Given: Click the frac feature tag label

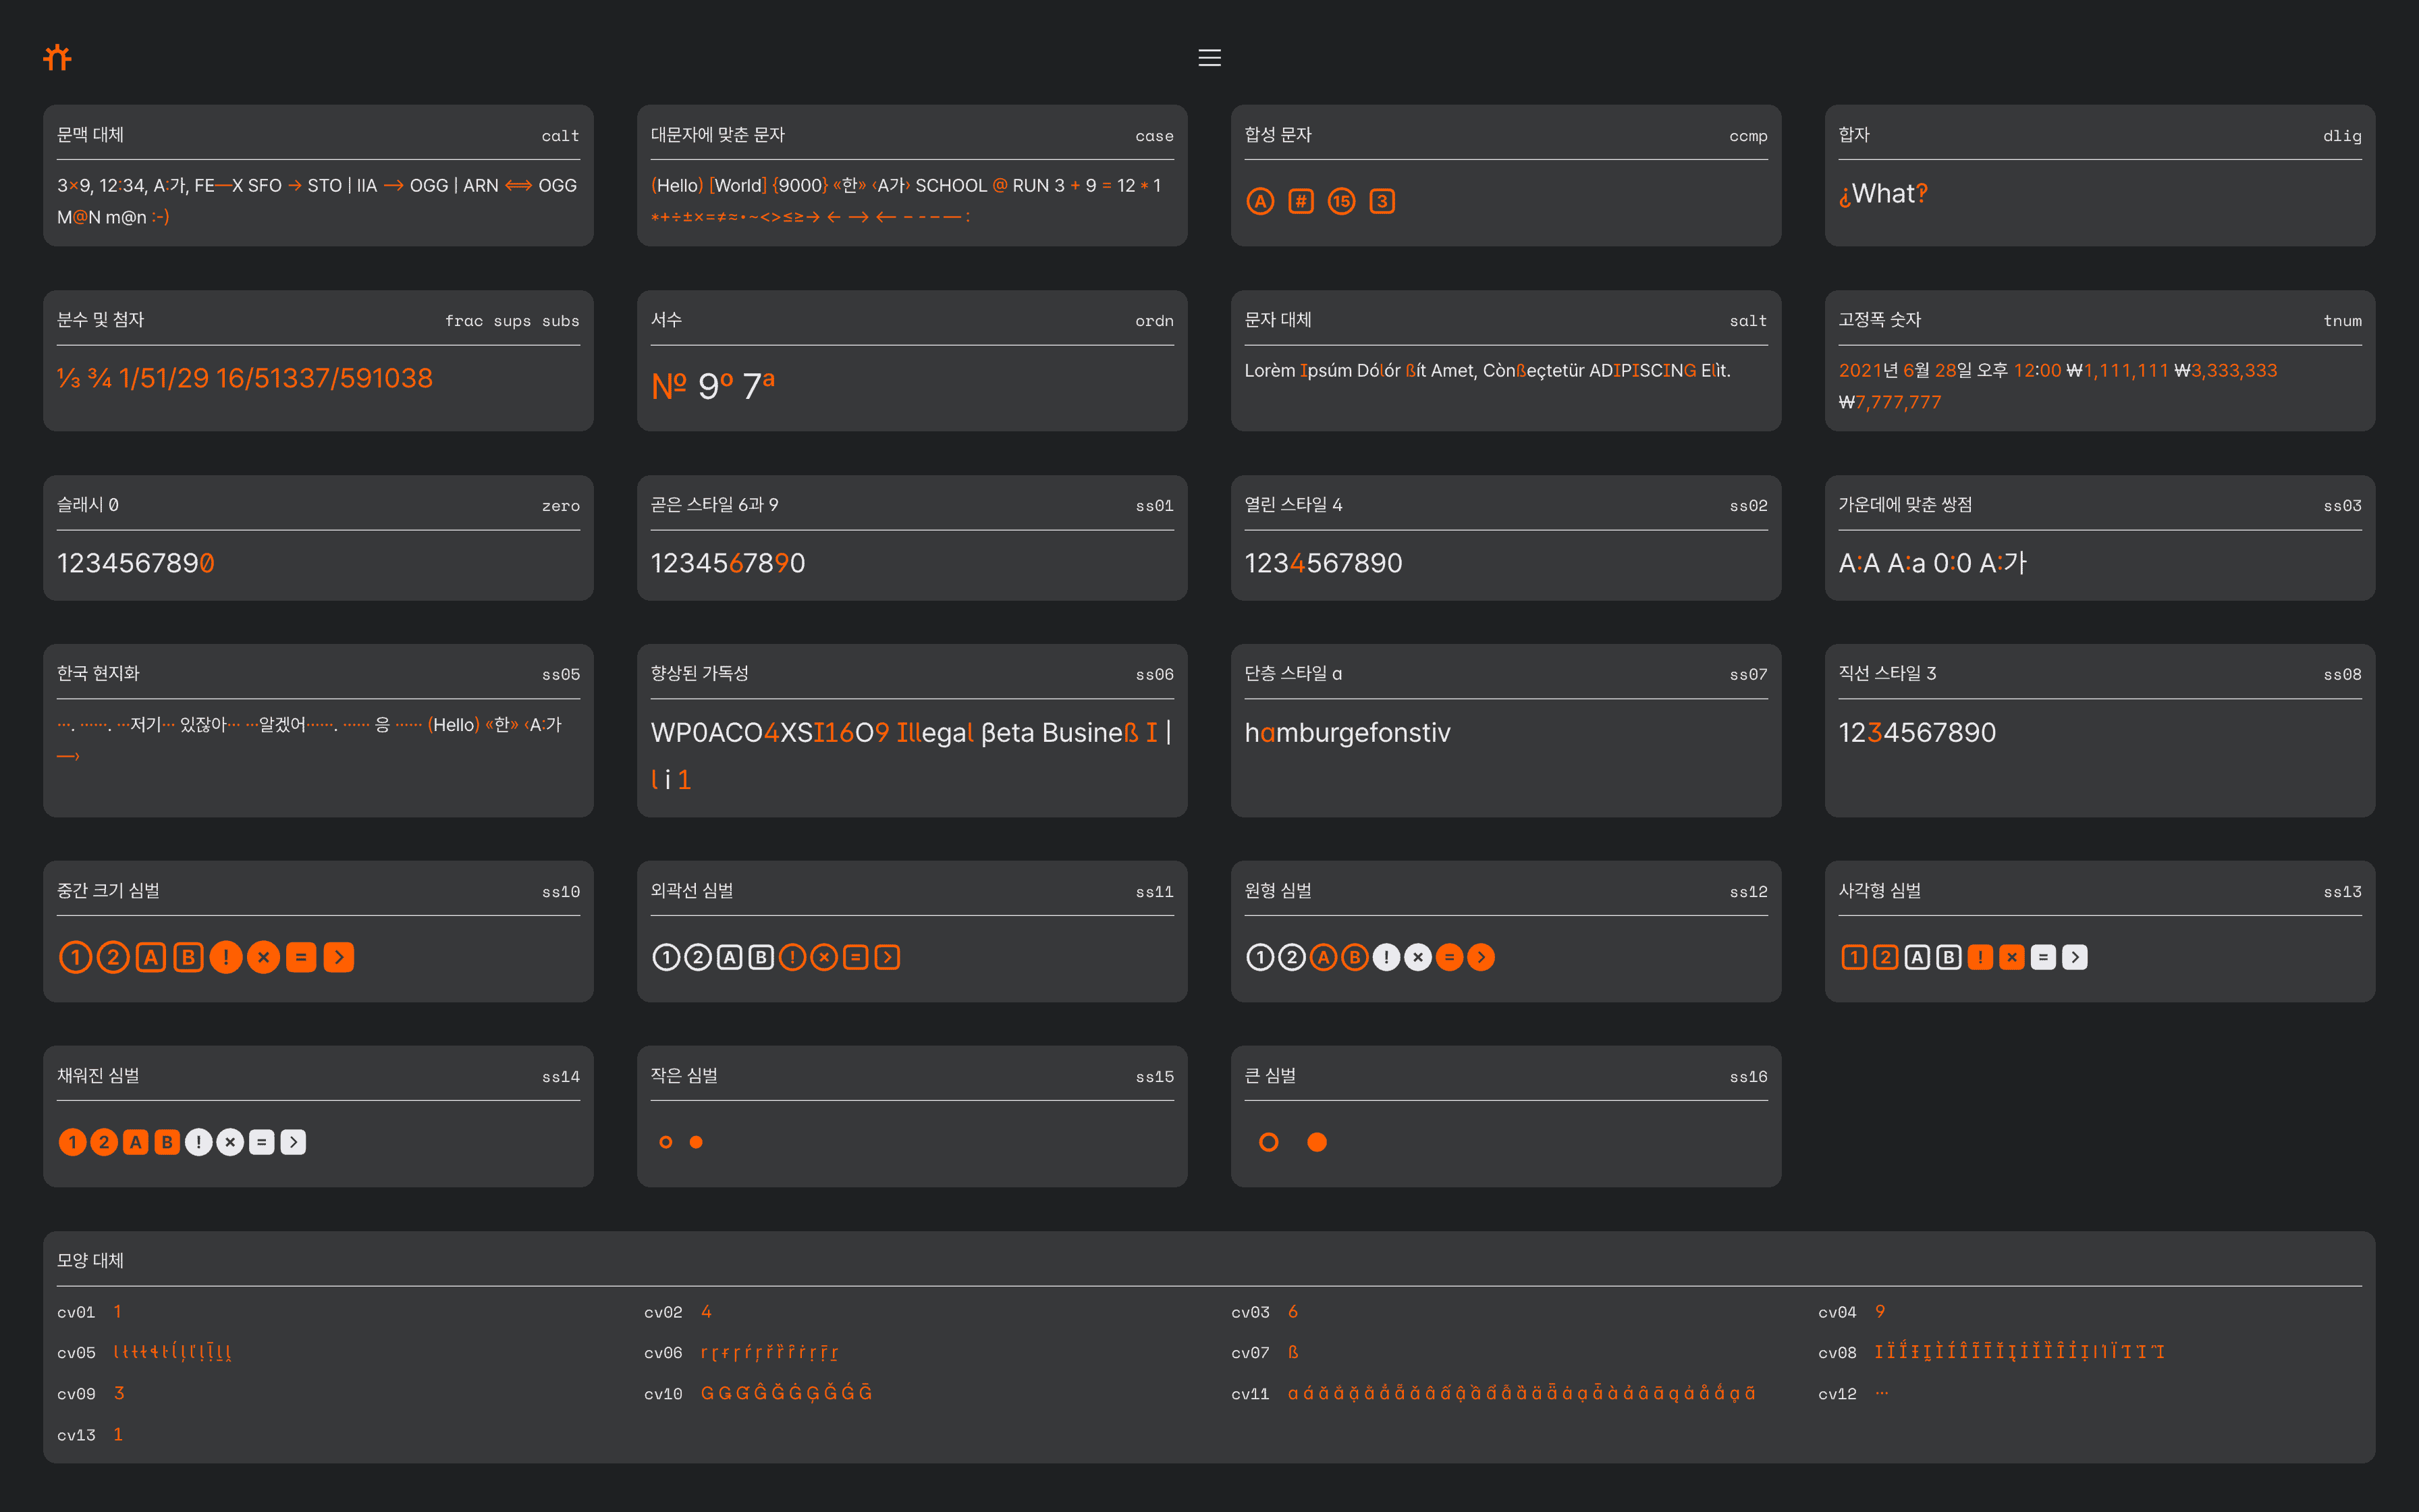Looking at the screenshot, I should pos(464,321).
